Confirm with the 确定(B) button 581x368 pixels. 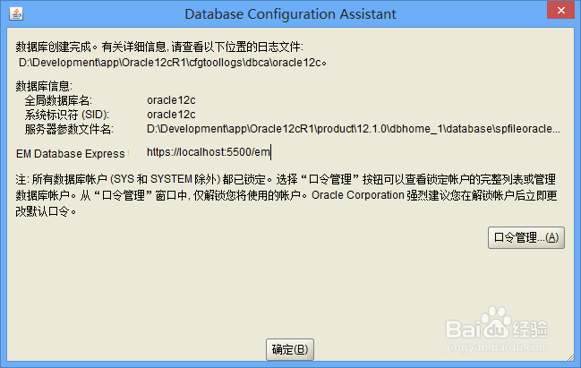[x=290, y=349]
